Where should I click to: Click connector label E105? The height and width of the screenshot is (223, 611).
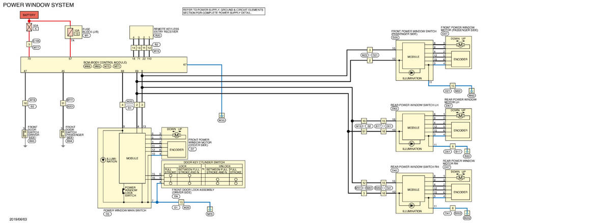coord(36,40)
